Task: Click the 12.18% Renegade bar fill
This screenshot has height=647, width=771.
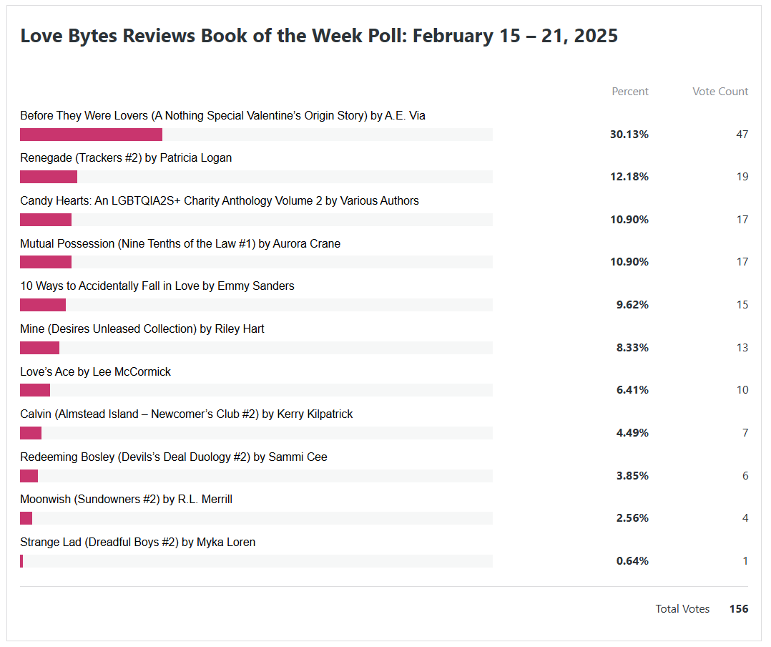Action: coord(49,177)
